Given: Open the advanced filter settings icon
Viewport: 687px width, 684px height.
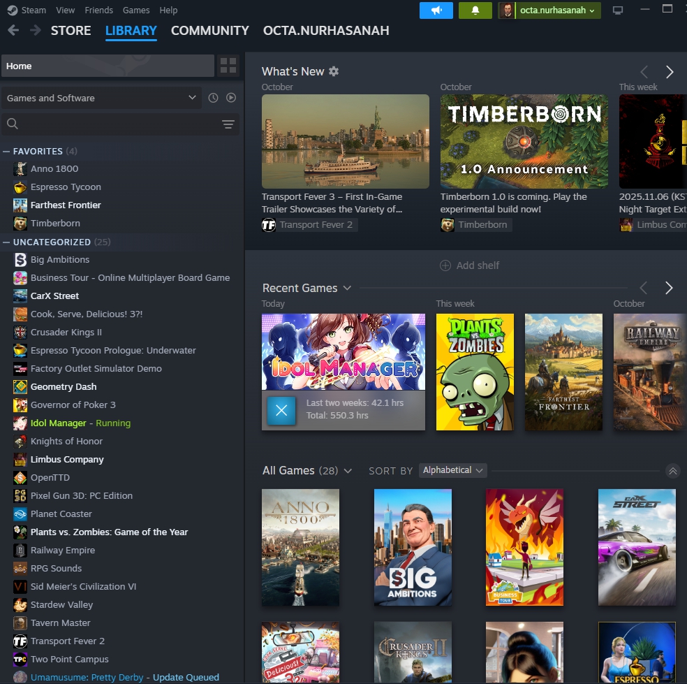Looking at the screenshot, I should pyautogui.click(x=228, y=124).
